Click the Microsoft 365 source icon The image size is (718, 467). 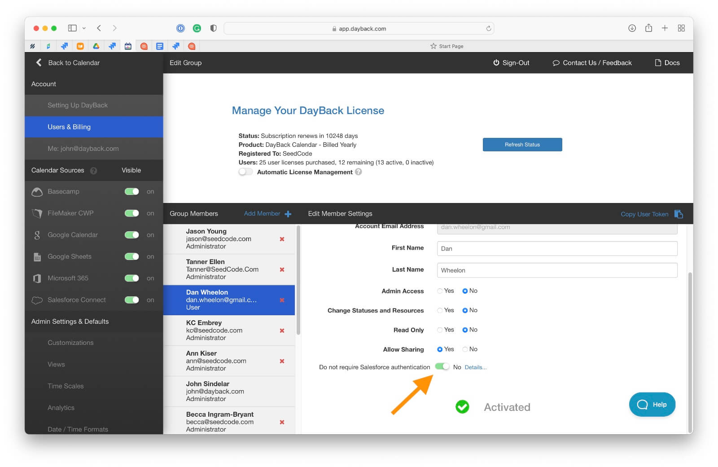point(37,278)
